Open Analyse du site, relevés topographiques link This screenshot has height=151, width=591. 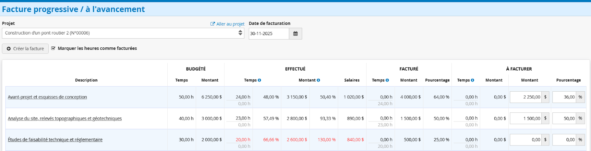coord(65,119)
